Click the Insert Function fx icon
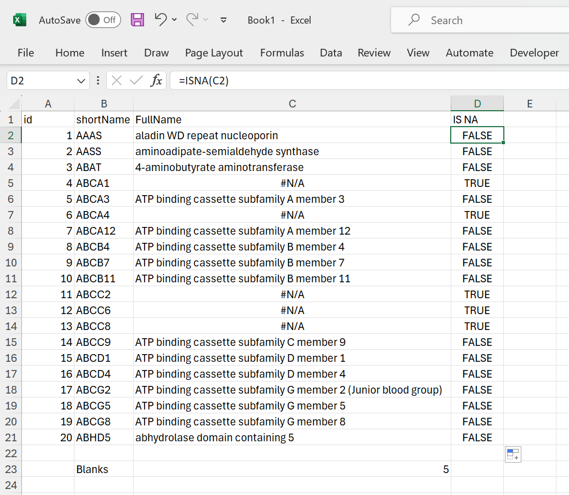569x495 pixels. pyautogui.click(x=157, y=81)
